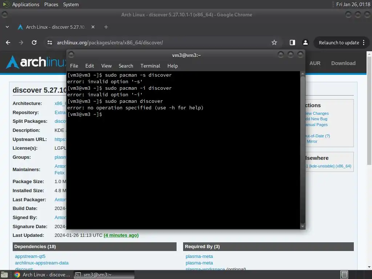The width and height of the screenshot is (372, 279).
Task: Open site information icon in address bar
Action: [49, 43]
